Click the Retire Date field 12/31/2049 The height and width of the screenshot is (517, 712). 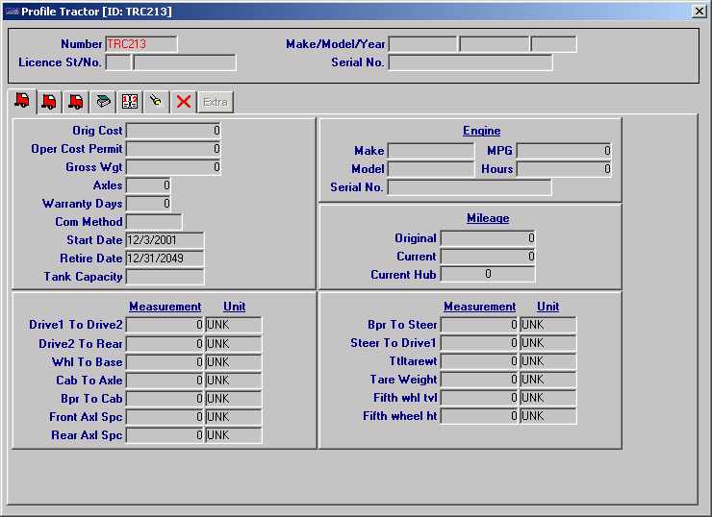tap(165, 258)
